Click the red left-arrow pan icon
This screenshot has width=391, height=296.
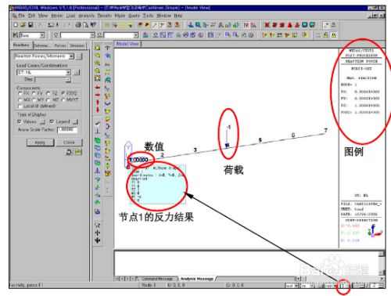coord(98,88)
